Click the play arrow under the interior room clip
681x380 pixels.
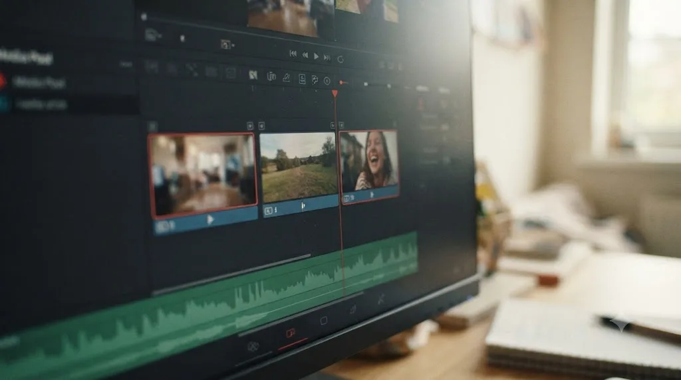210,220
